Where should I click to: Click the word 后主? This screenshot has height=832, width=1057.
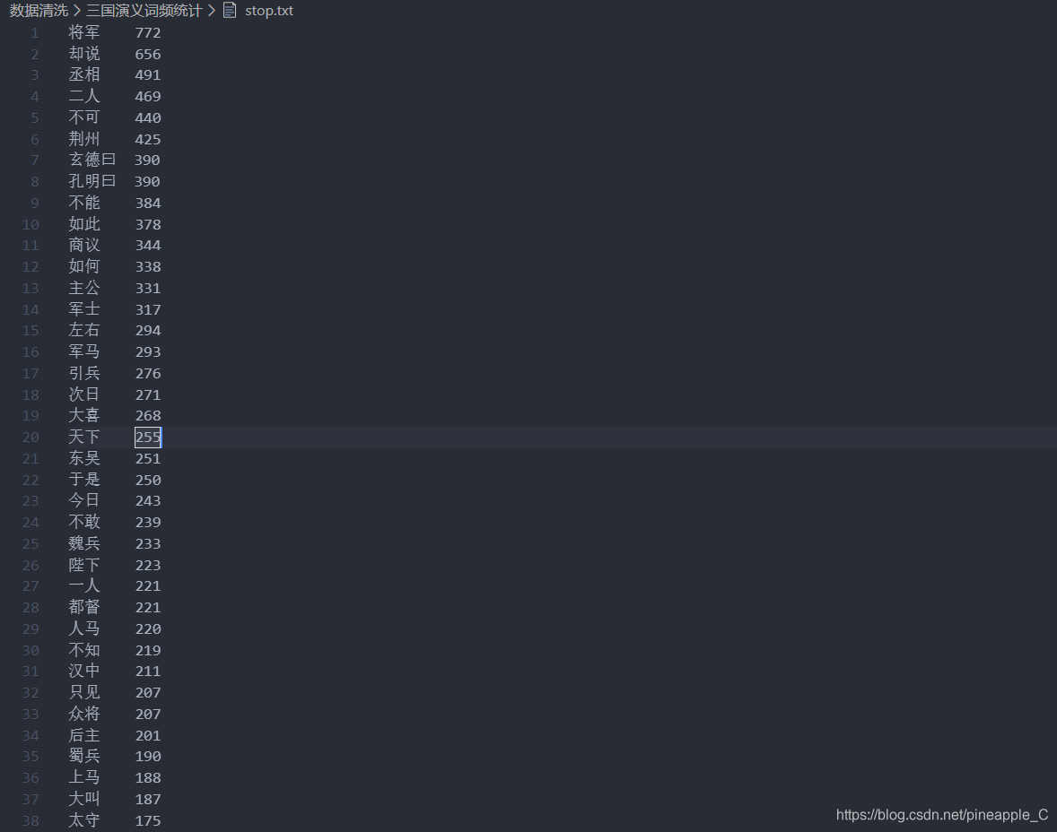point(84,736)
